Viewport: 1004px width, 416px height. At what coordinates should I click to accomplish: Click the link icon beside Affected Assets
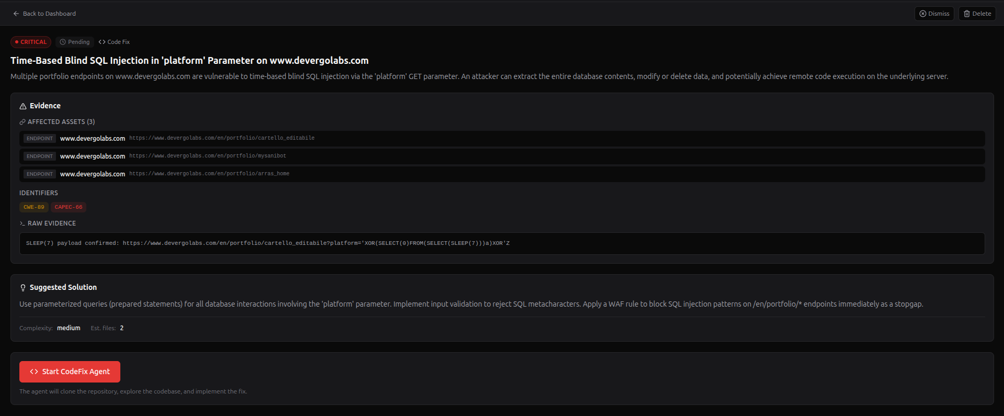[x=22, y=122]
